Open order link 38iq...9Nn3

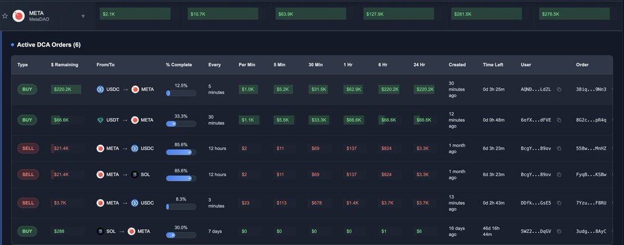(591, 89)
